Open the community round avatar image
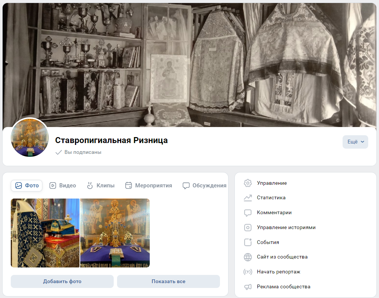This screenshot has height=298, width=379. point(30,137)
